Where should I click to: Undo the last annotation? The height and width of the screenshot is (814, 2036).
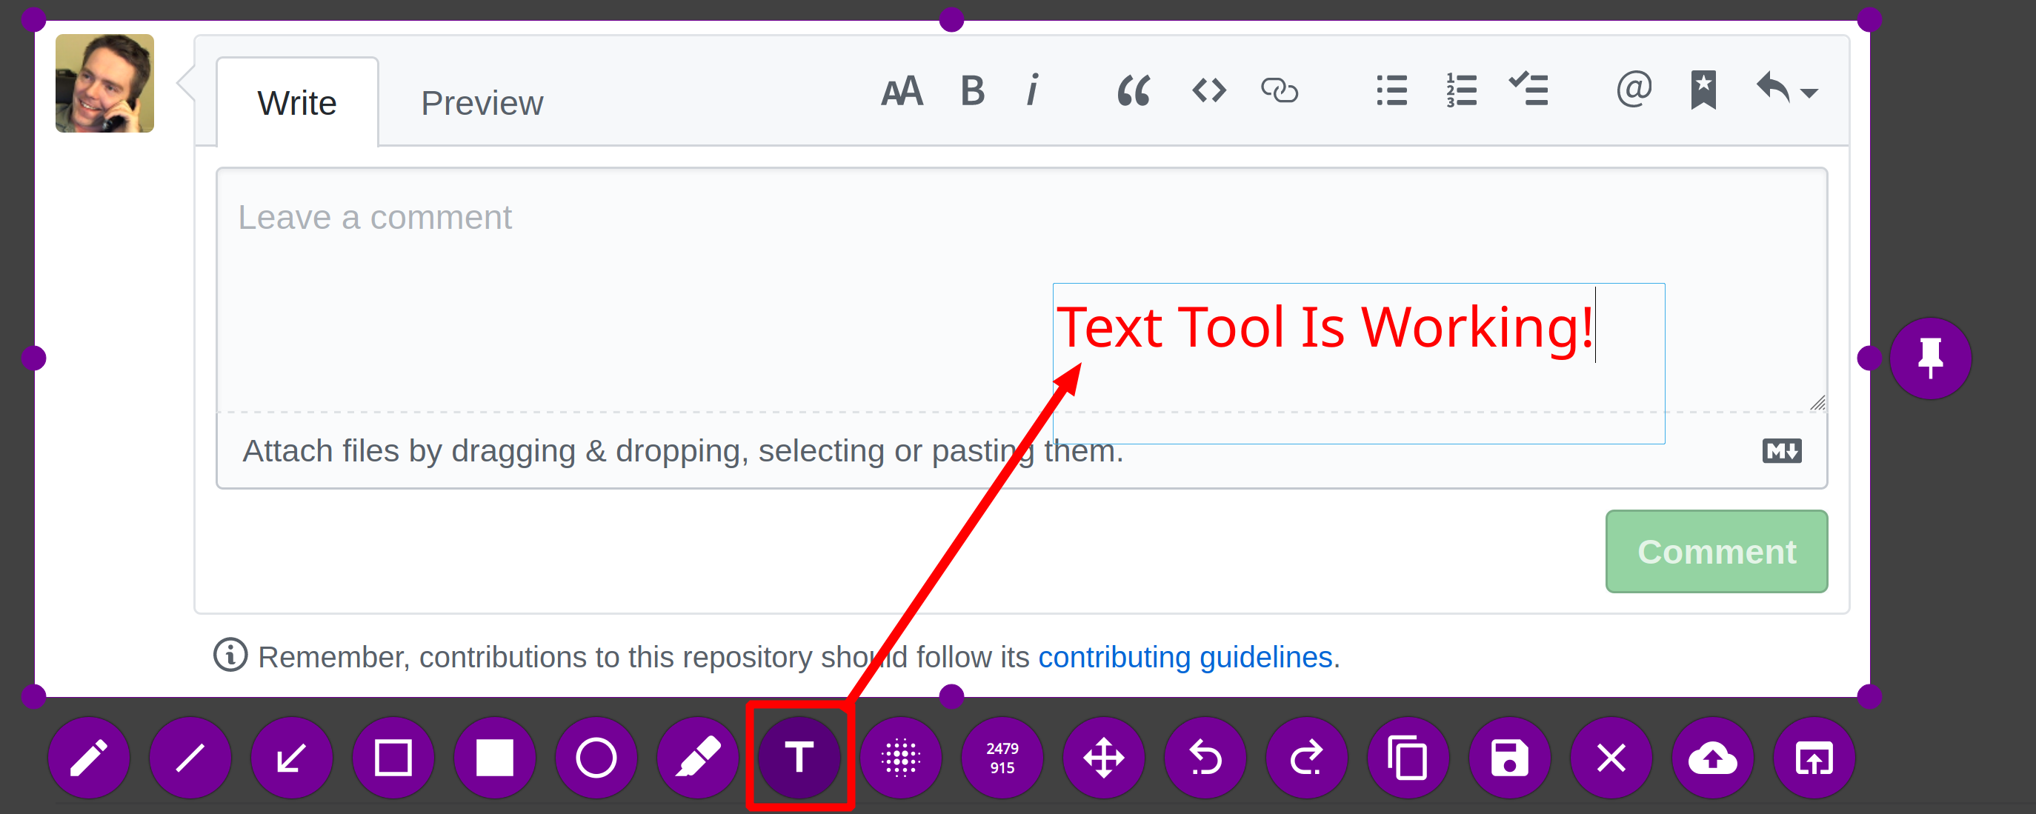click(x=1205, y=758)
